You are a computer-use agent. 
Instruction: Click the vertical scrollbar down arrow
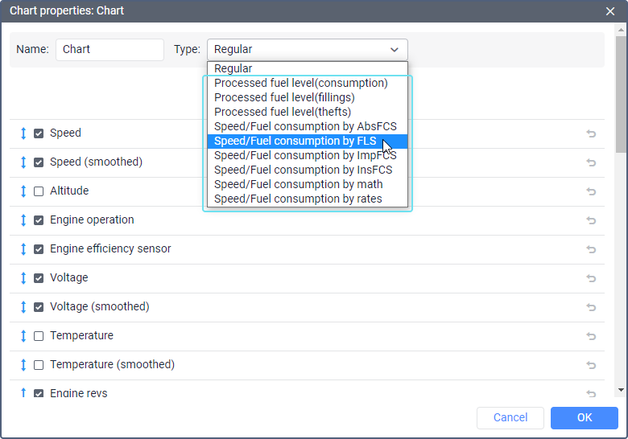click(622, 390)
